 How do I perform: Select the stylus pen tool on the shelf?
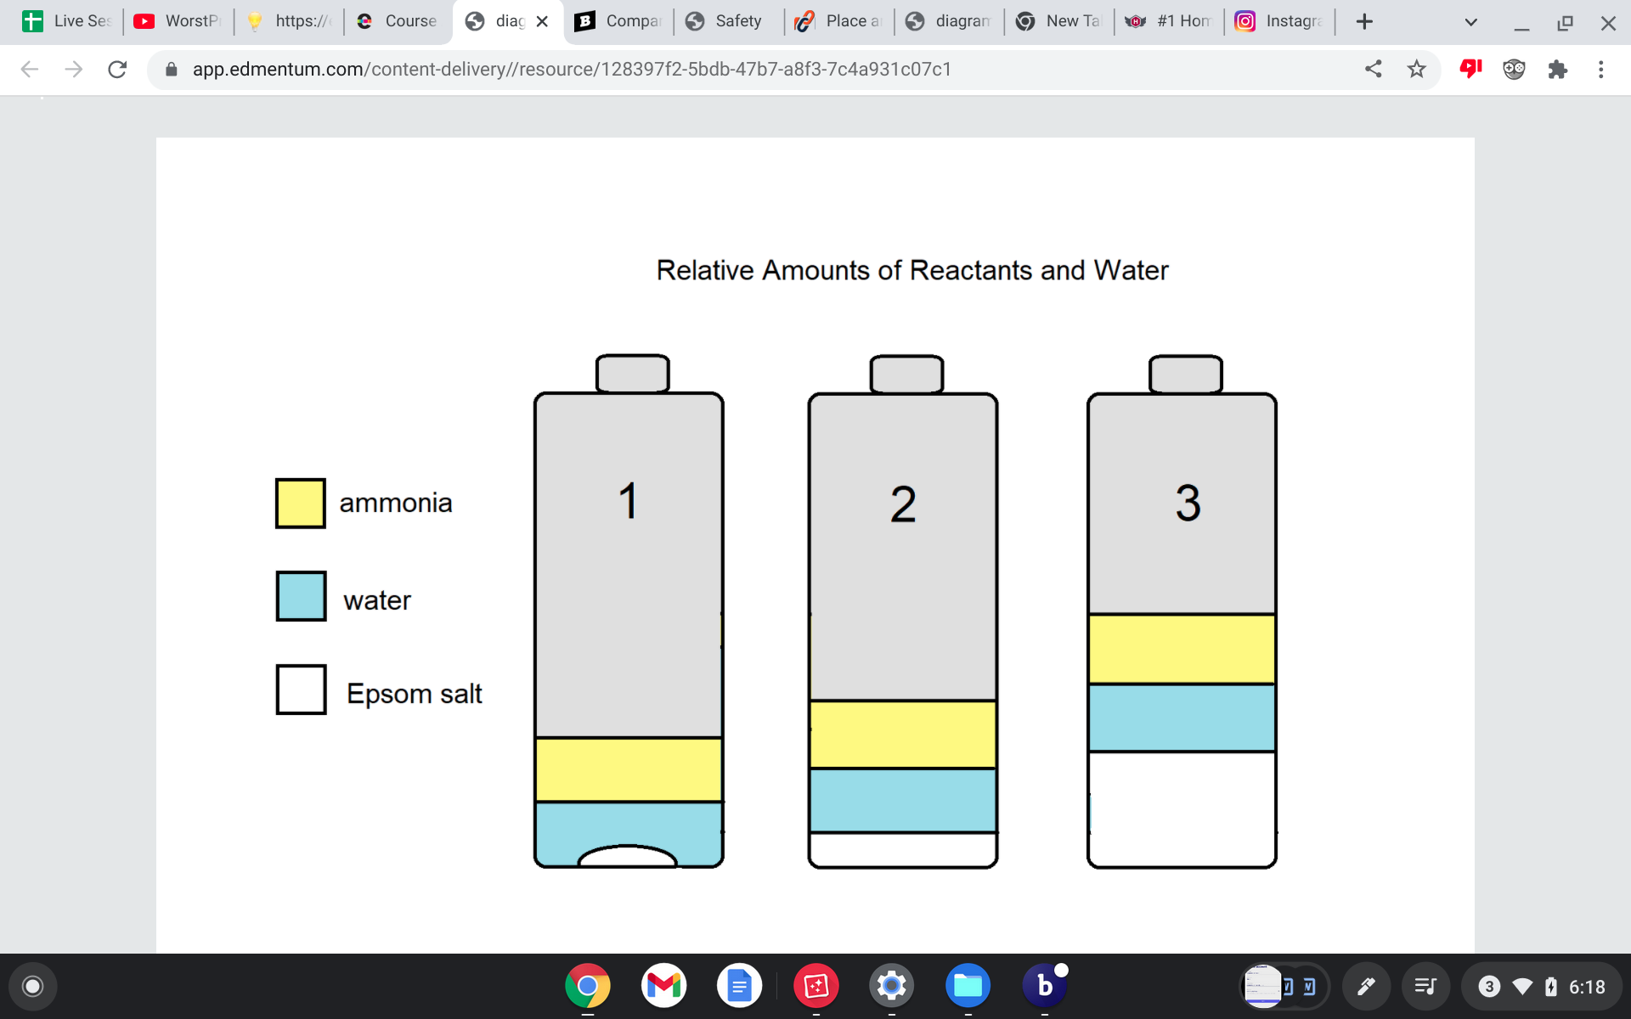(1367, 986)
